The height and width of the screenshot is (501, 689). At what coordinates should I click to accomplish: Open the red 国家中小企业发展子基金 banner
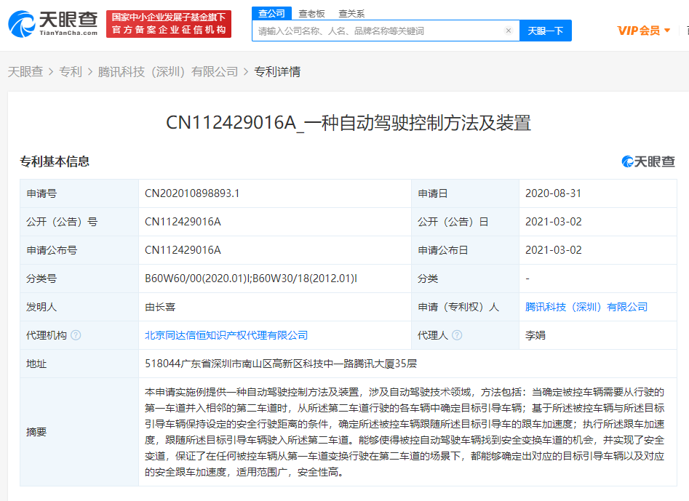(169, 24)
